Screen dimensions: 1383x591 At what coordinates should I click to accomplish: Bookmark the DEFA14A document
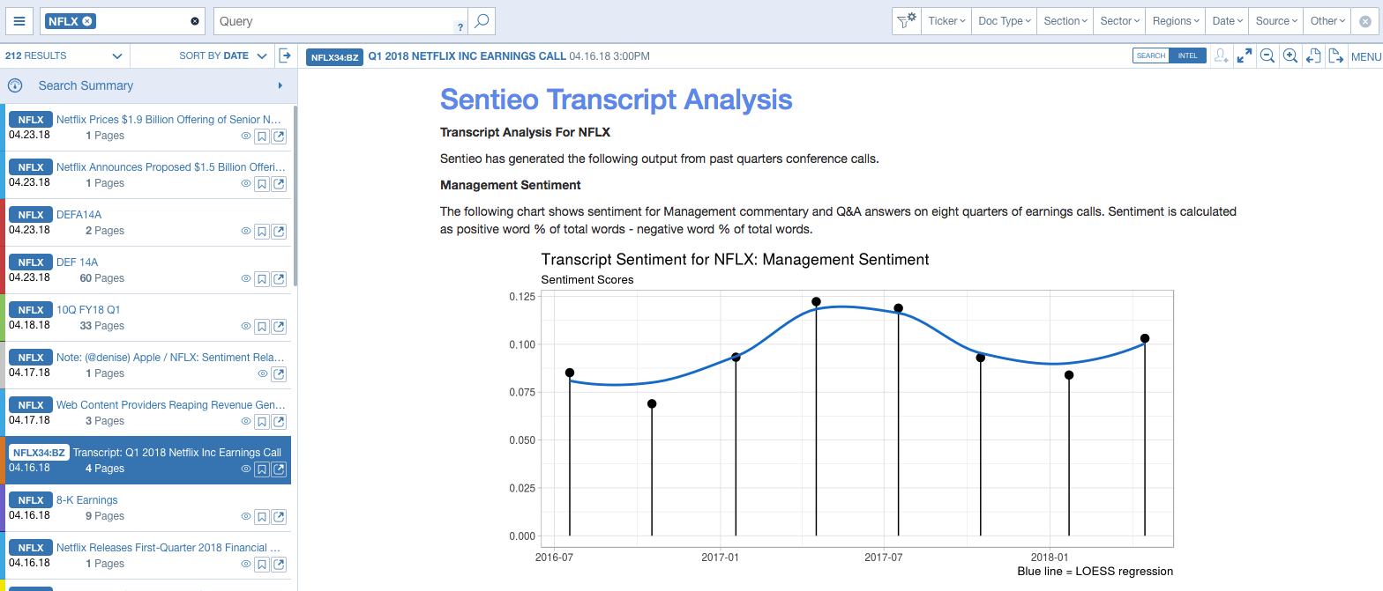[262, 231]
